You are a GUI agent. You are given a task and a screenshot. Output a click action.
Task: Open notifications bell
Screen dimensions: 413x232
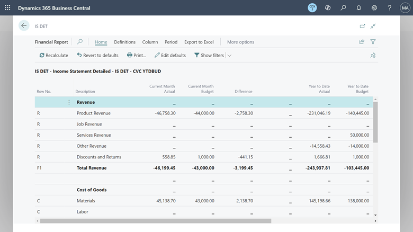point(359,8)
